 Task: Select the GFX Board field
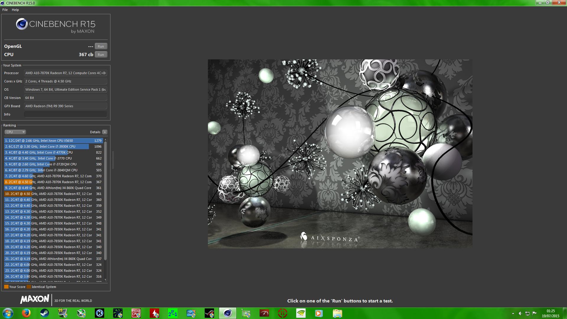click(66, 106)
